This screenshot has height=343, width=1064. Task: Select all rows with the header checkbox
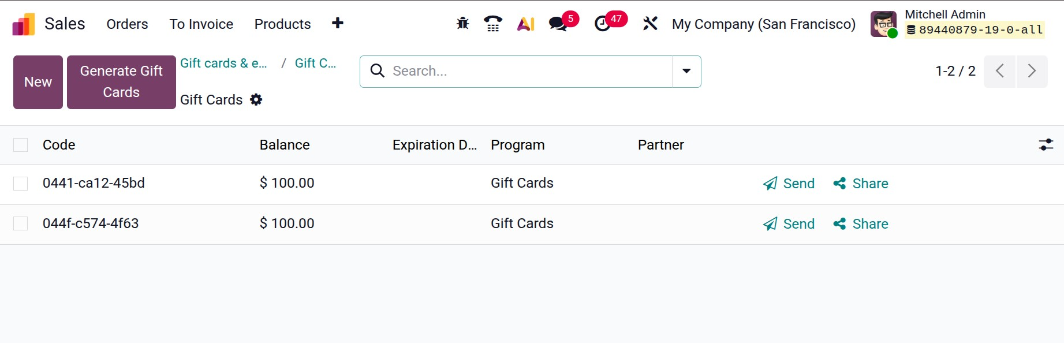(21, 145)
